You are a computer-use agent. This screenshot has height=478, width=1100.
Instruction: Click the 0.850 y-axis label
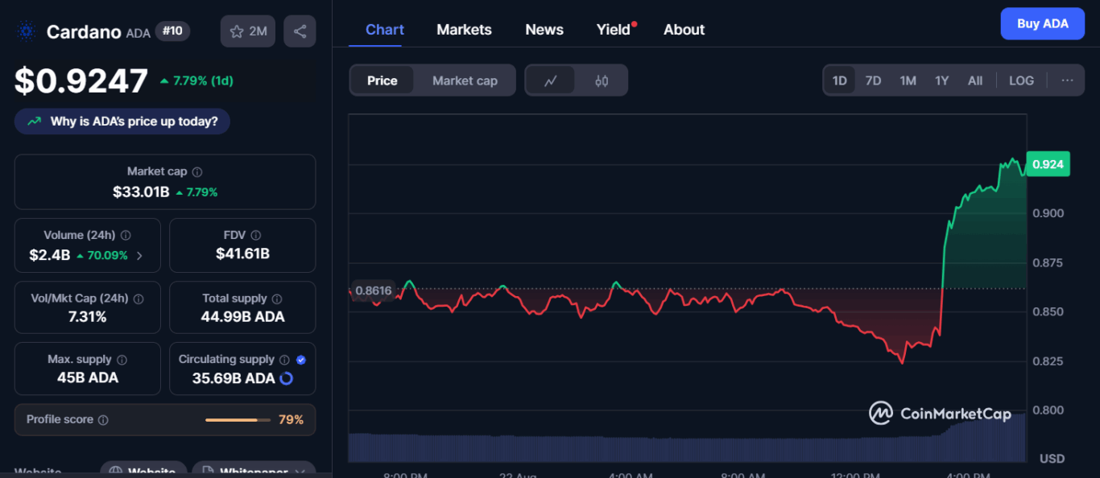click(1048, 311)
